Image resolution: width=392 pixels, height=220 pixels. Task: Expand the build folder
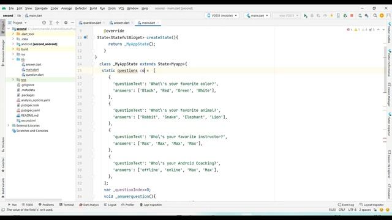click(x=13, y=49)
